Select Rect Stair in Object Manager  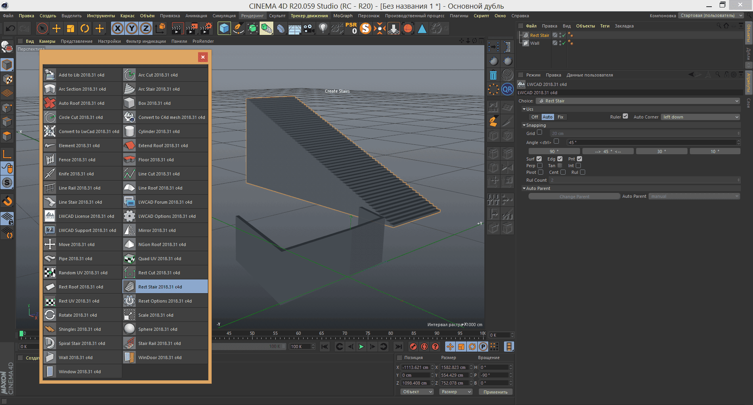tap(540, 35)
